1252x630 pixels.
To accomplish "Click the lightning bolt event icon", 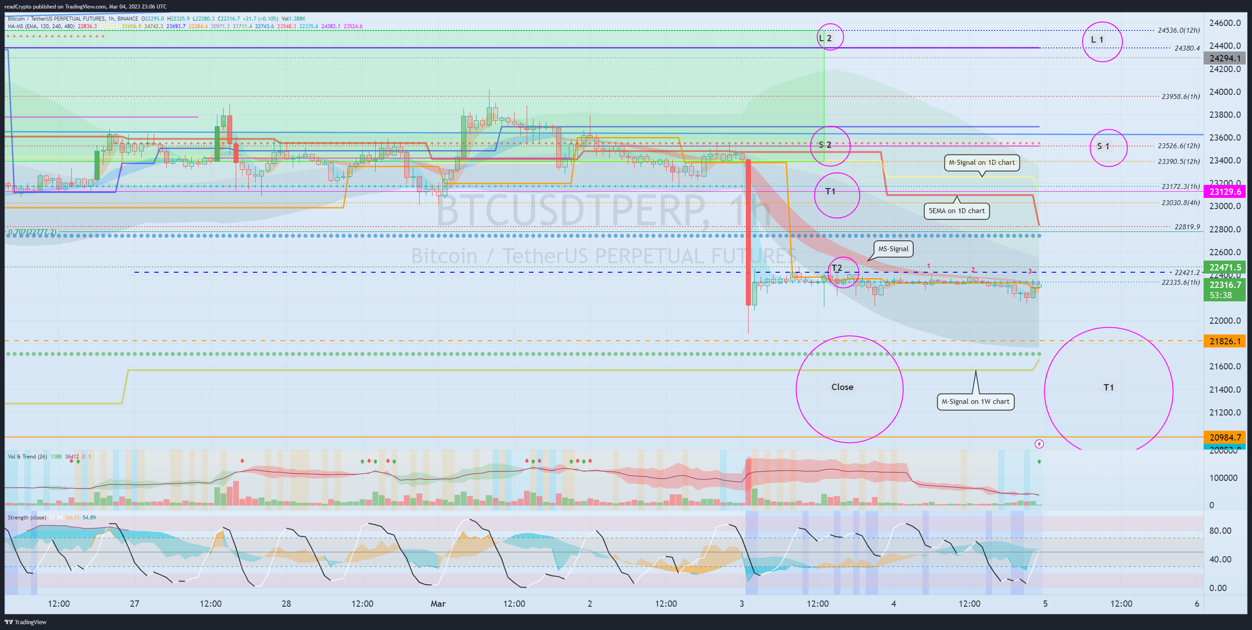I will point(1039,444).
